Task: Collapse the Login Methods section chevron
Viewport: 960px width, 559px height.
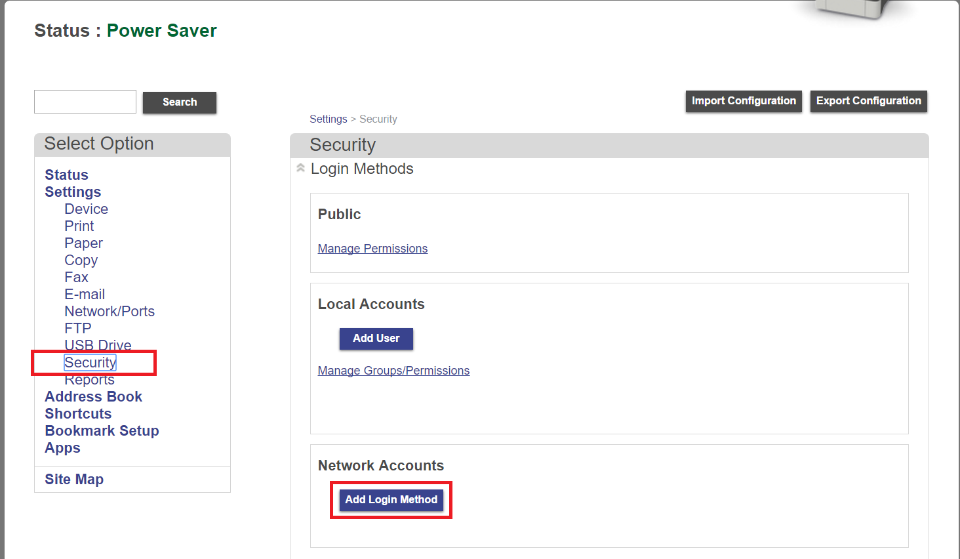Action: tap(300, 168)
